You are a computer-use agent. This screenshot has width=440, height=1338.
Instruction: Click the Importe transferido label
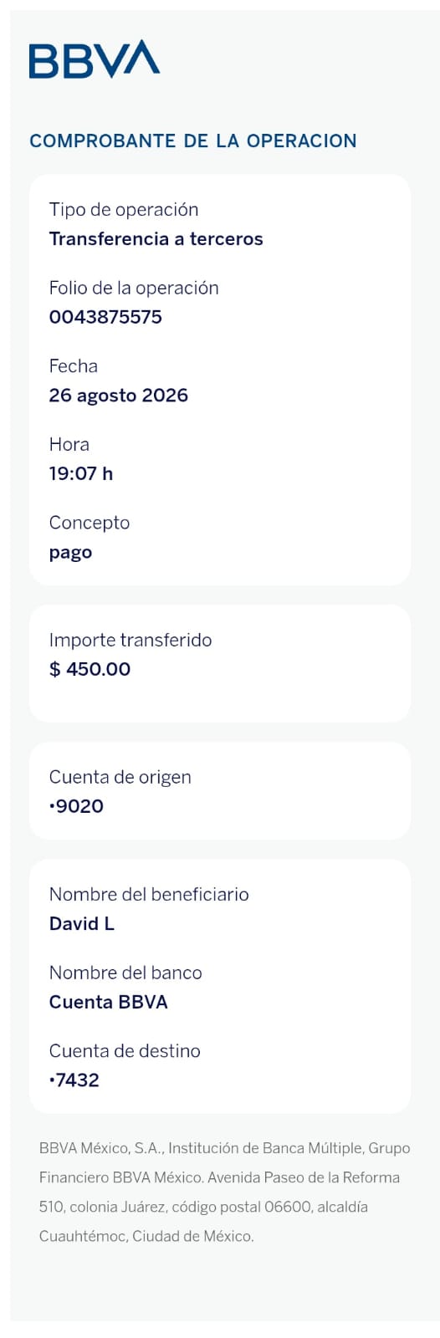130,640
